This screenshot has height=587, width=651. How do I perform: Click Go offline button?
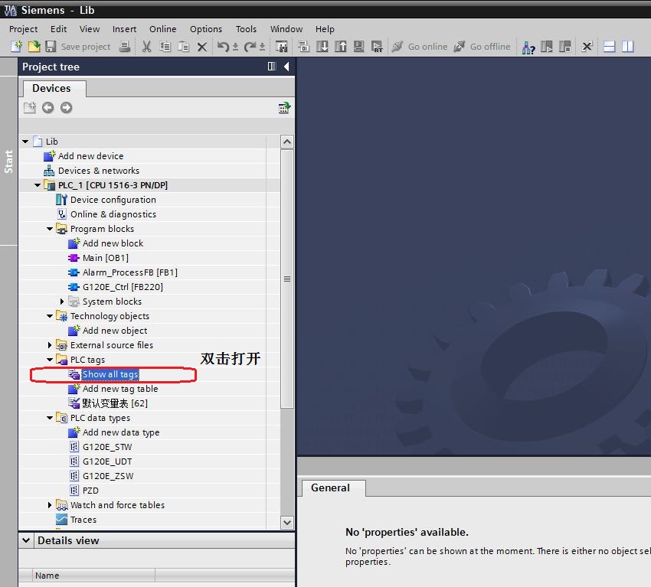pyautogui.click(x=482, y=47)
